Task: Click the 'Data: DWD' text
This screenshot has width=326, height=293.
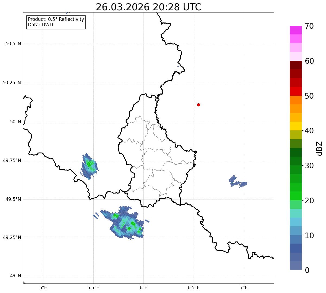Action: 40,25
